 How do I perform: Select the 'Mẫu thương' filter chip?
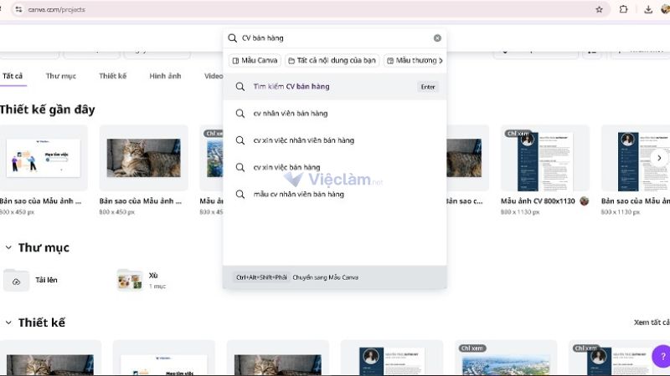click(x=411, y=60)
